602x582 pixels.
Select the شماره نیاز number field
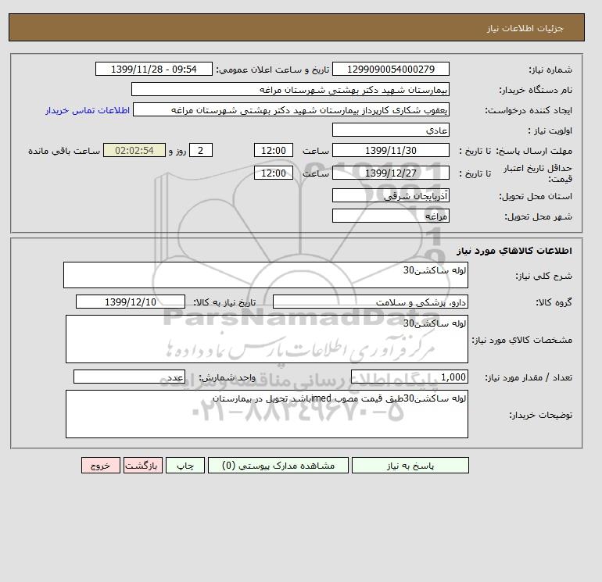pos(390,69)
